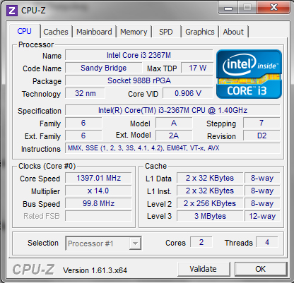Click the Core VID value 0.906 V

[188, 93]
